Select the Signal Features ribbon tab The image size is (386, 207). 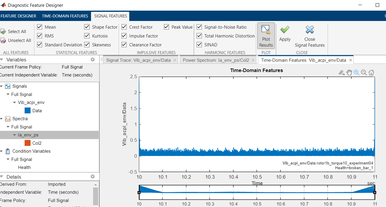(110, 16)
